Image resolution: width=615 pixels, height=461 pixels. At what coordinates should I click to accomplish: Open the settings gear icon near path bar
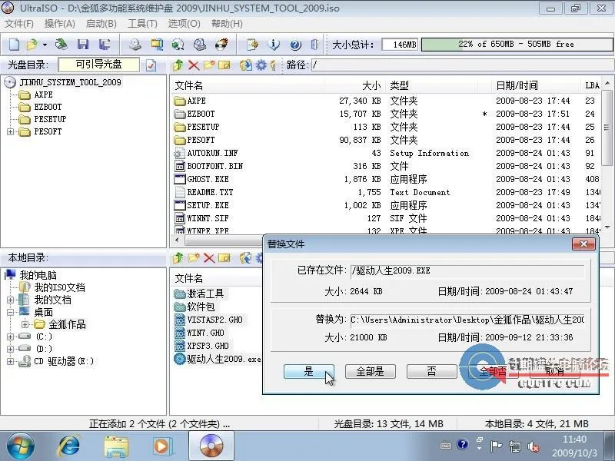pos(260,66)
